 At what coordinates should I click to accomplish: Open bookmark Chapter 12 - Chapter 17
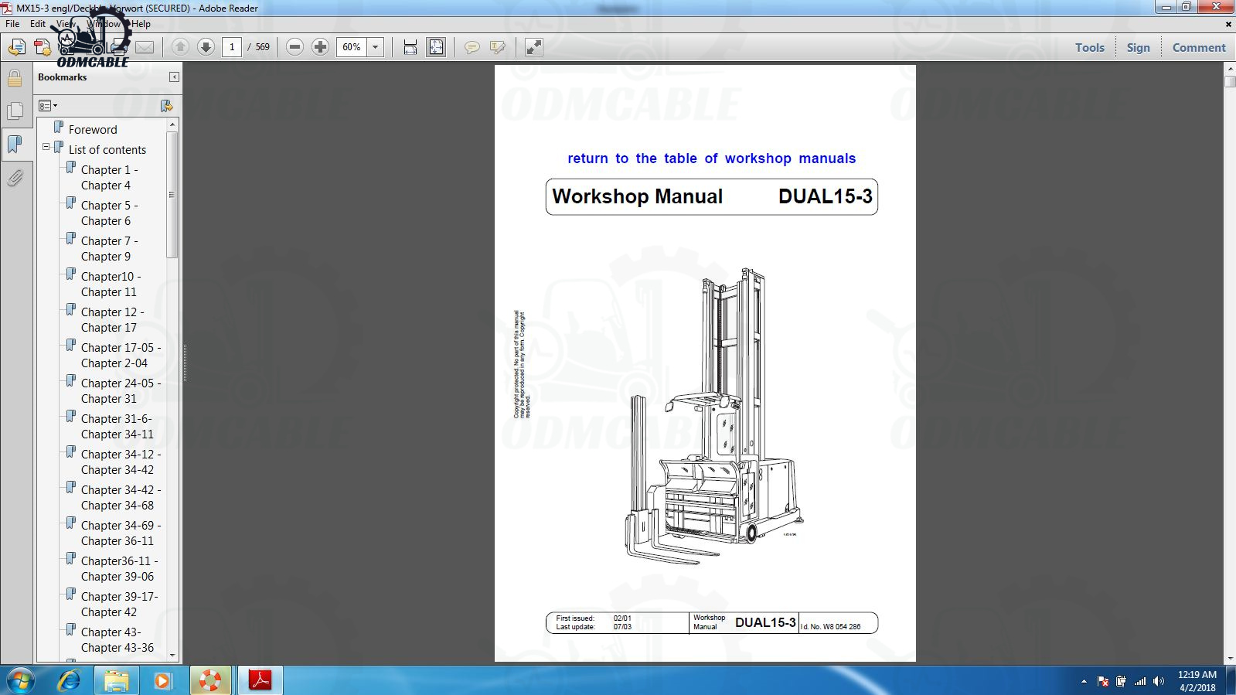coord(113,320)
